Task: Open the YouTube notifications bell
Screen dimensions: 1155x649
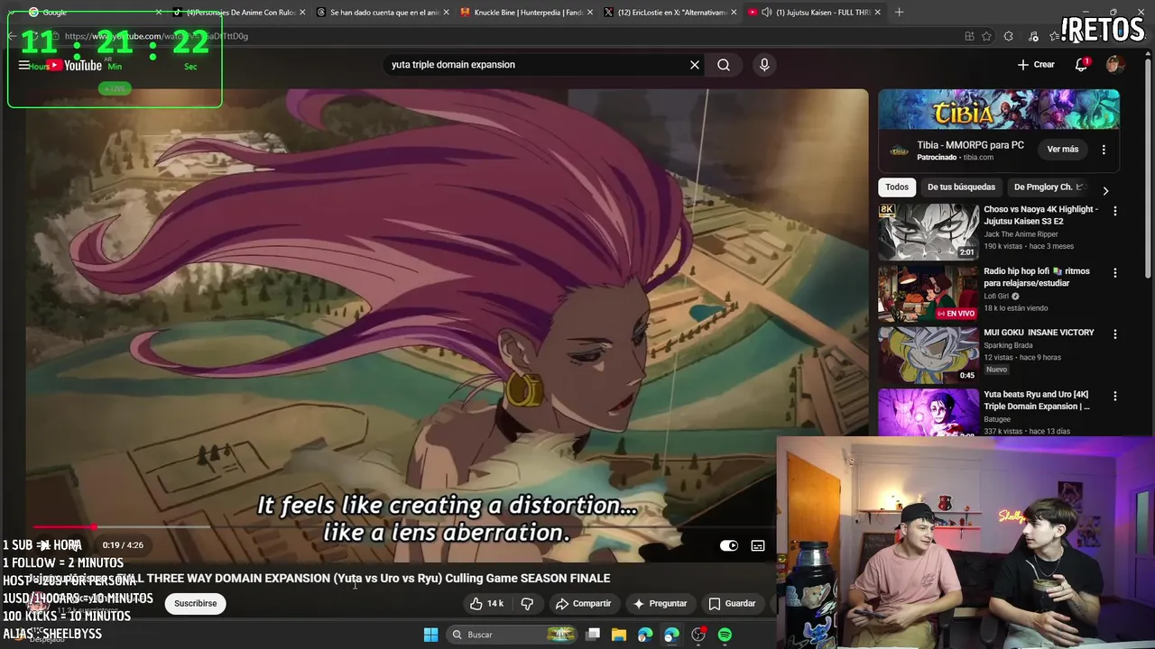Action: pyautogui.click(x=1081, y=65)
